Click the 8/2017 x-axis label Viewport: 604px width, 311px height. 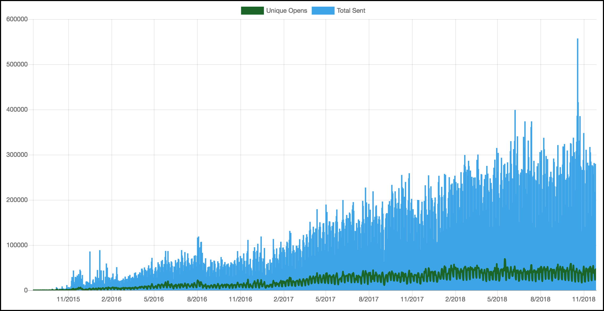pos(369,299)
